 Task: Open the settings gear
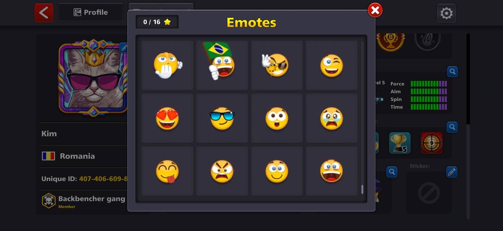point(446,13)
